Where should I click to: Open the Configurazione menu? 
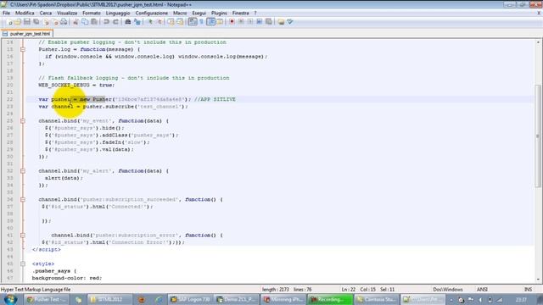tap(151, 14)
